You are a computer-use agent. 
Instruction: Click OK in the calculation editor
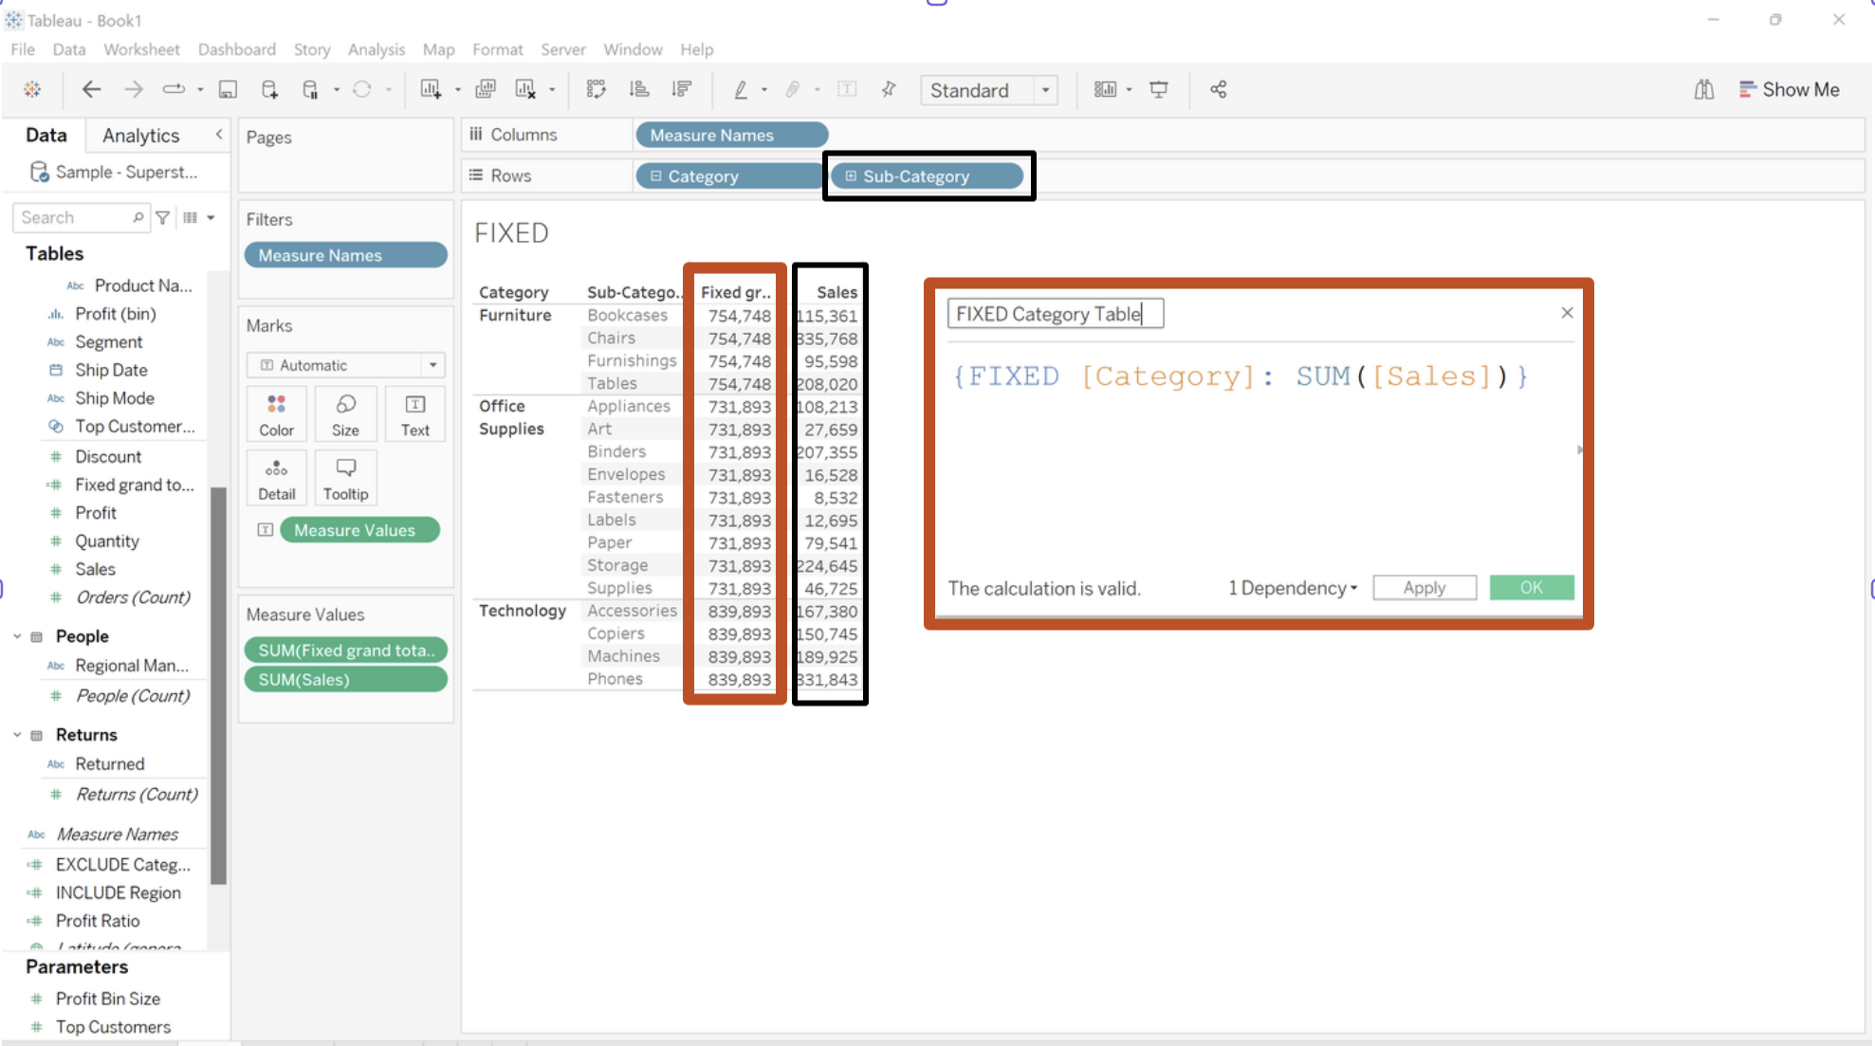(x=1531, y=588)
